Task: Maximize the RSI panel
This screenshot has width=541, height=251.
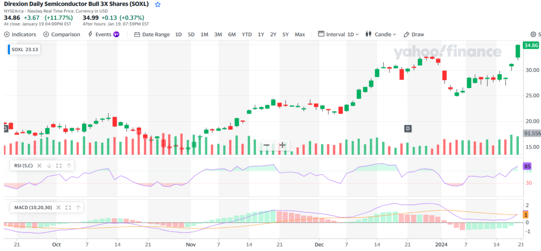Action: click(x=59, y=166)
